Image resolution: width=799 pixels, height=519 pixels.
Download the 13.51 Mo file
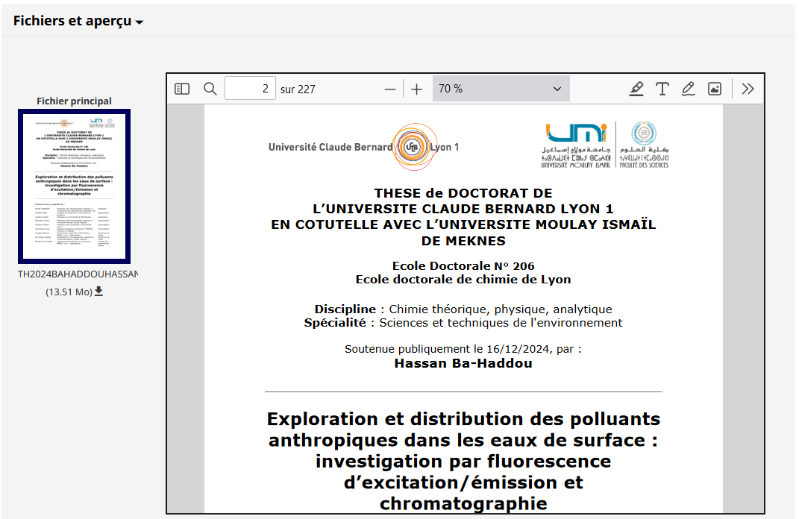point(99,292)
